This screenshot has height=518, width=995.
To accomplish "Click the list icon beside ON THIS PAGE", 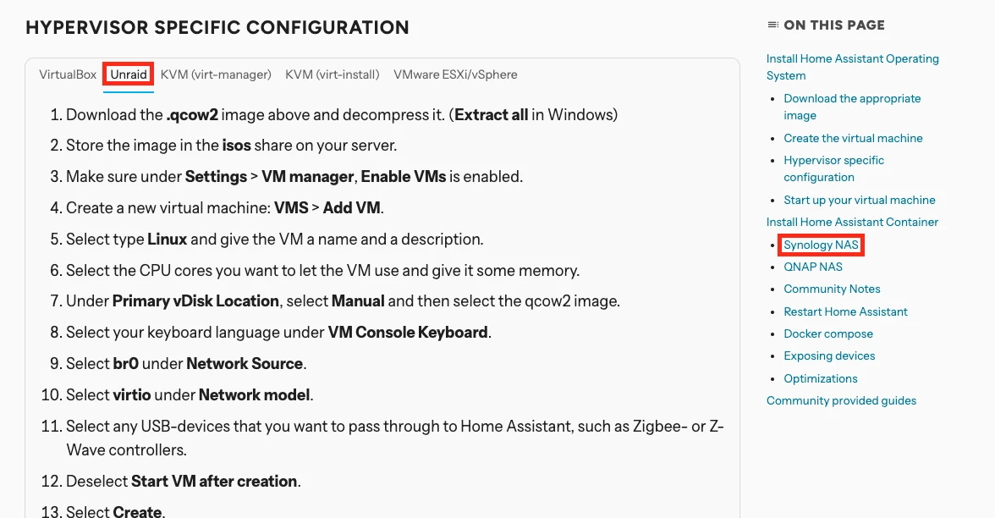I will [x=772, y=25].
